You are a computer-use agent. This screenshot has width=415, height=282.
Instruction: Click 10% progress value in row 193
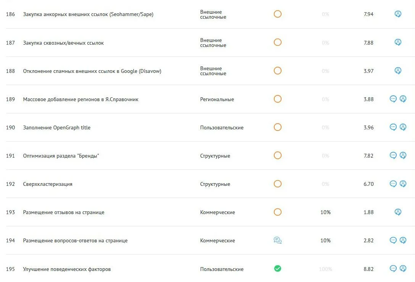coord(325,212)
